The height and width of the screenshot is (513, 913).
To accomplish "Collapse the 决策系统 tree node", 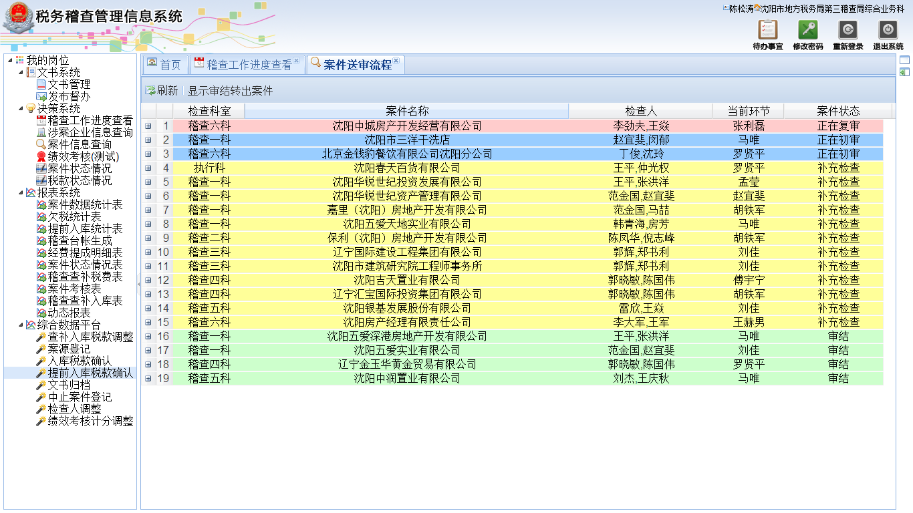I will coord(20,109).
